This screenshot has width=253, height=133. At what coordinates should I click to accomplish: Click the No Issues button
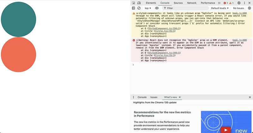pos(238,8)
